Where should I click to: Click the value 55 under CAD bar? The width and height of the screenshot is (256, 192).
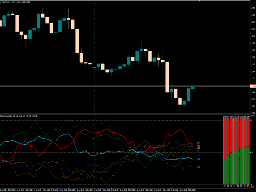[241, 186]
